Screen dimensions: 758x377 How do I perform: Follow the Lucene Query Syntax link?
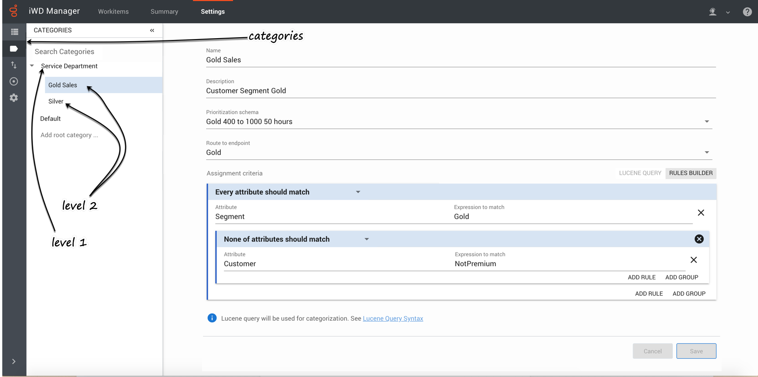pos(393,318)
